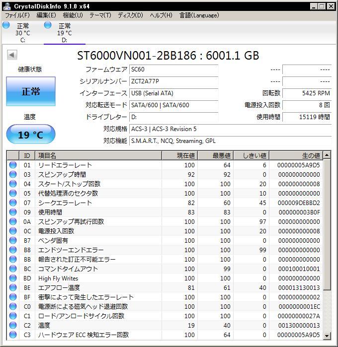
Task: Click status orb for attribute B7 ベンダ固有
Action: click(x=13, y=240)
